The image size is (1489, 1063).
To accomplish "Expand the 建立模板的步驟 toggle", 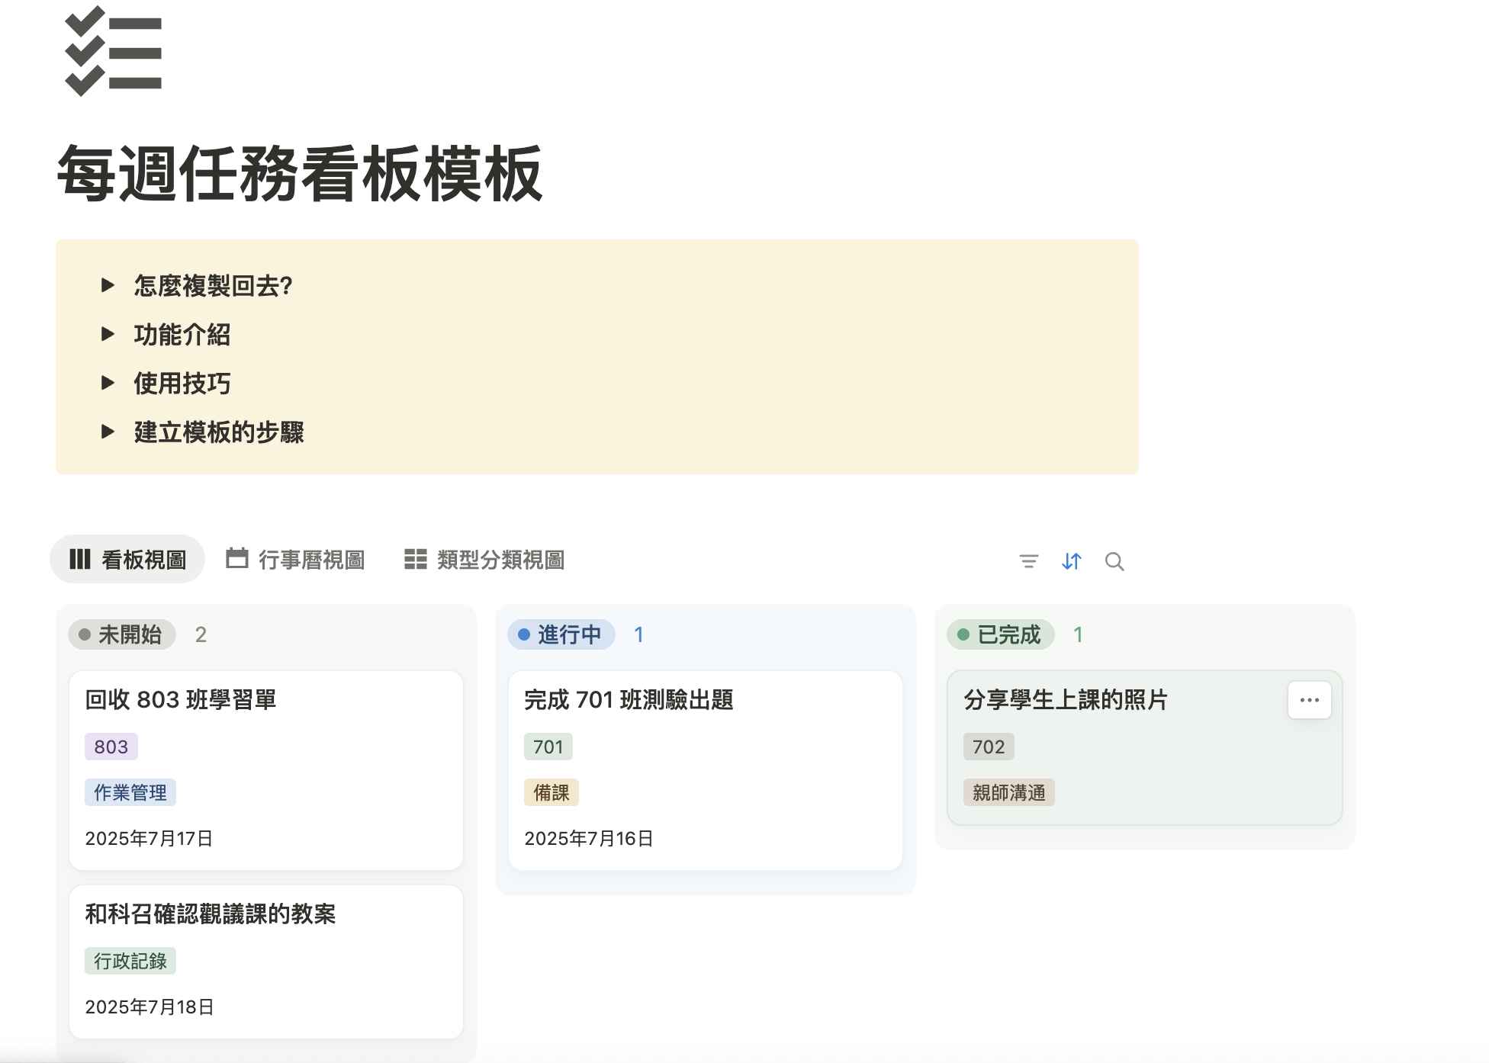I will pyautogui.click(x=108, y=432).
